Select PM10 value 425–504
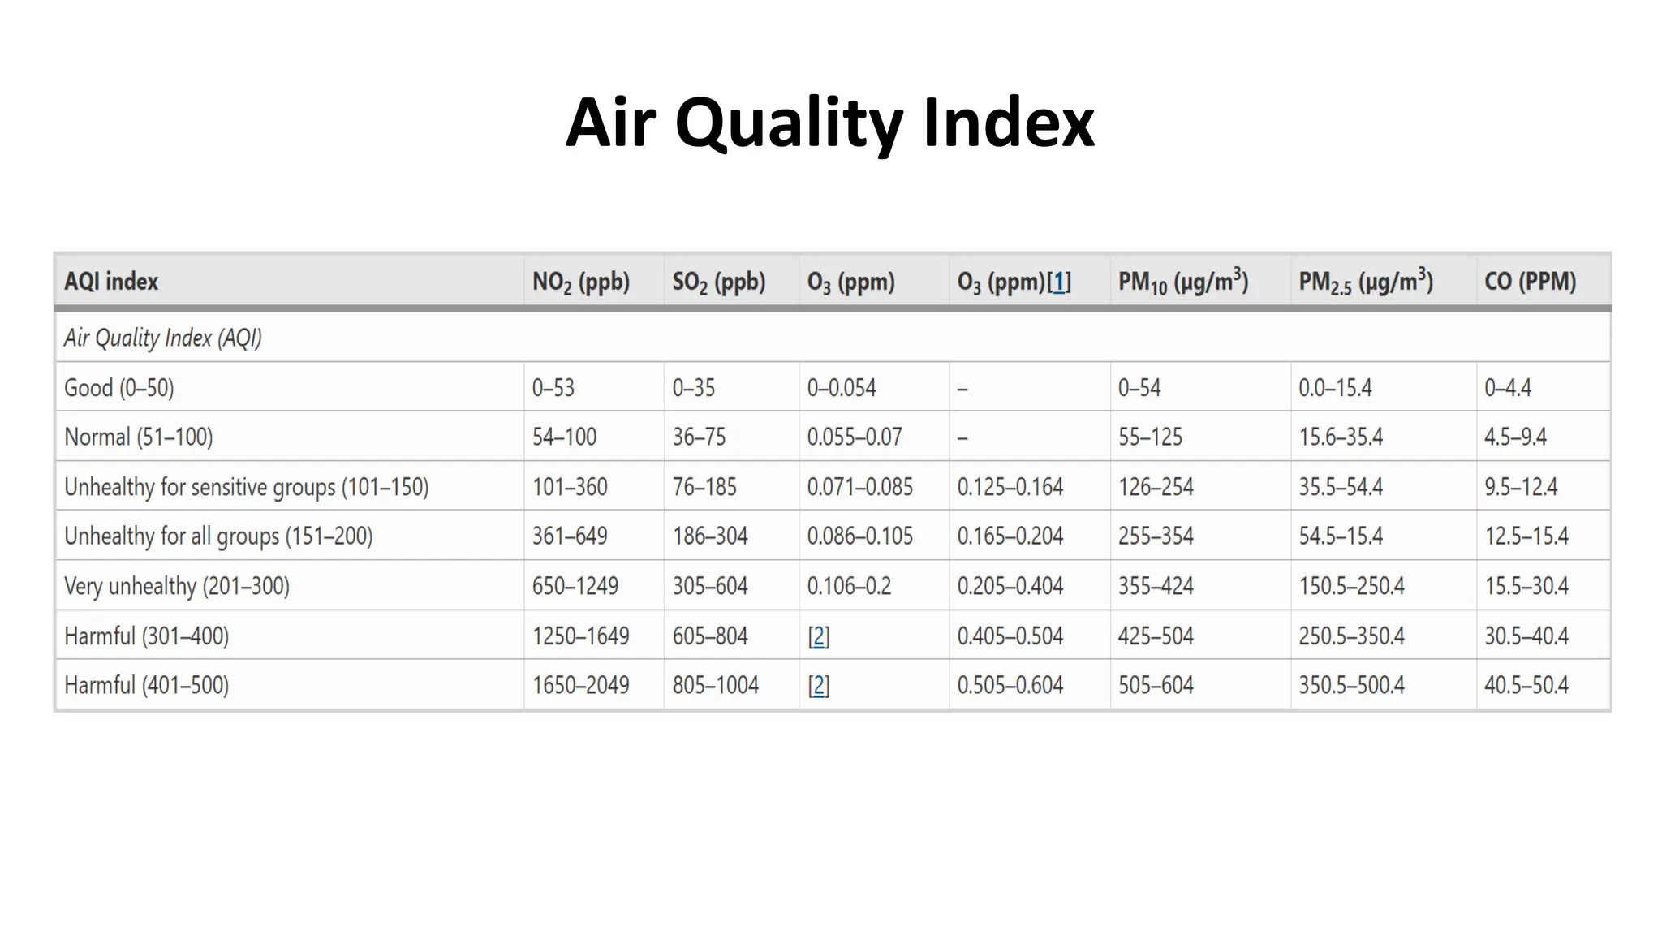Image resolution: width=1662 pixels, height=935 pixels. click(1156, 636)
